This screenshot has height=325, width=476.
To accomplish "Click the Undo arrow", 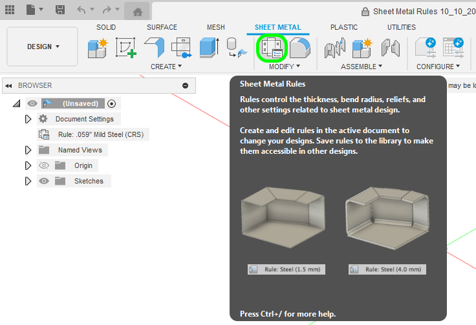I will coord(81,10).
